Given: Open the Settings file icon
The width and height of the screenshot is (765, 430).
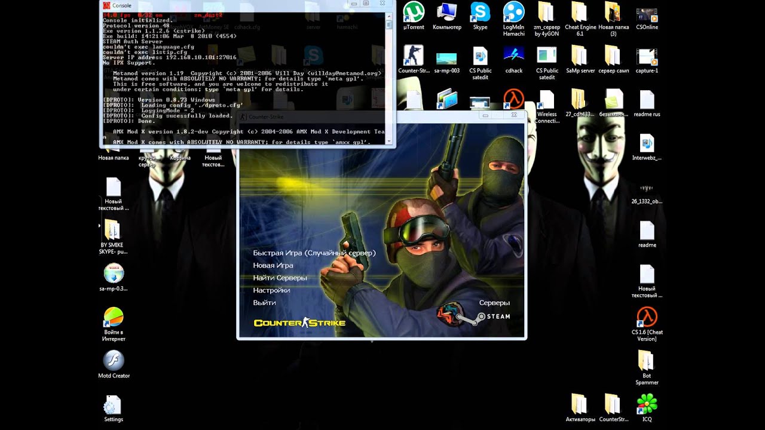Looking at the screenshot, I should (114, 407).
